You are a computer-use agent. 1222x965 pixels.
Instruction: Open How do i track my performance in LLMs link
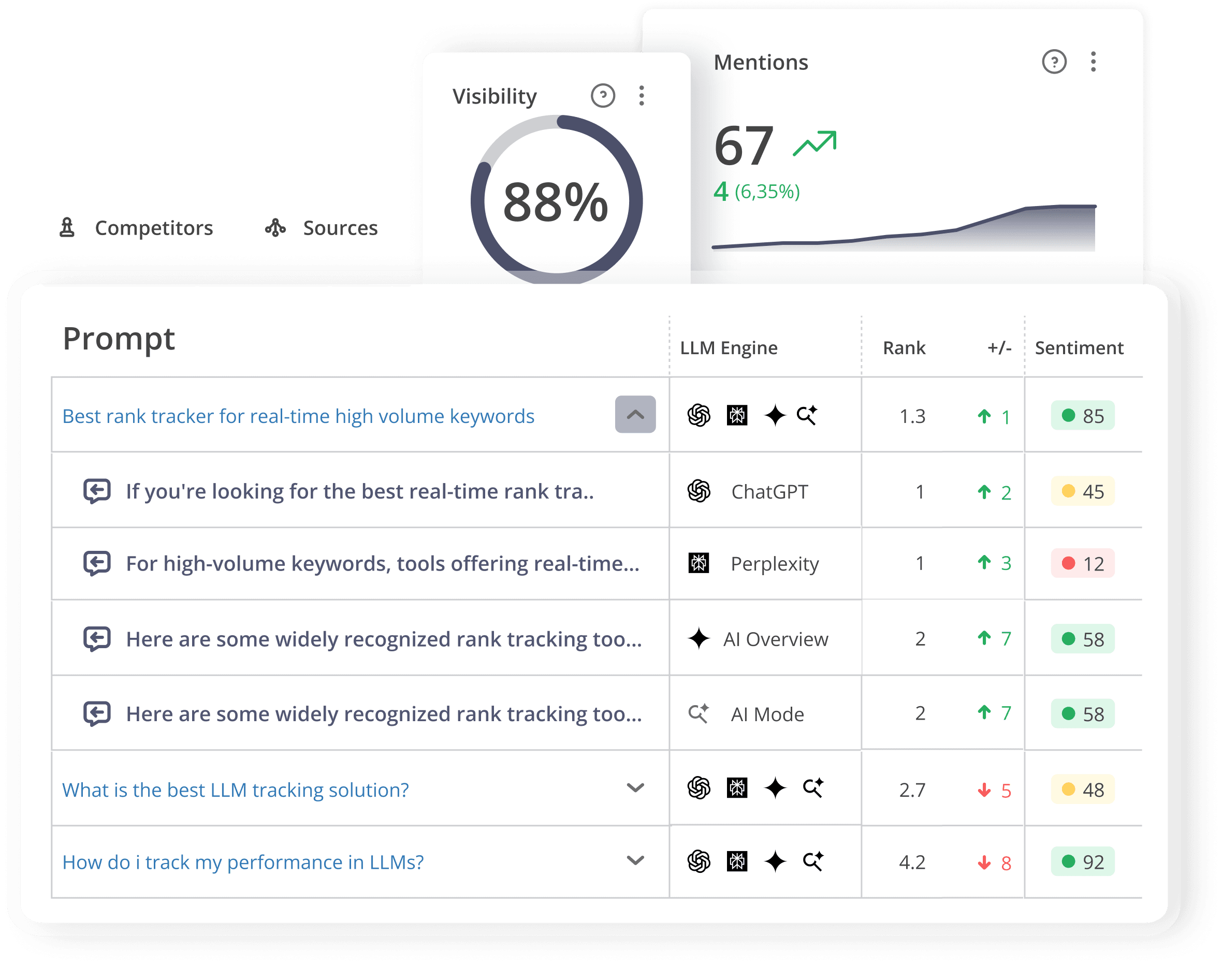pyautogui.click(x=243, y=861)
